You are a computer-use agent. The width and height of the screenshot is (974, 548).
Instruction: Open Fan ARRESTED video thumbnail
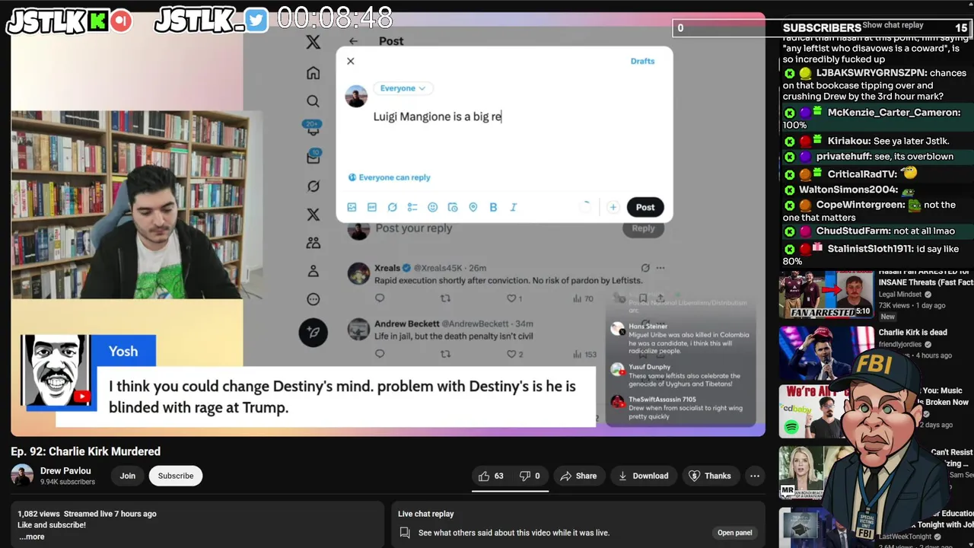tap(826, 295)
